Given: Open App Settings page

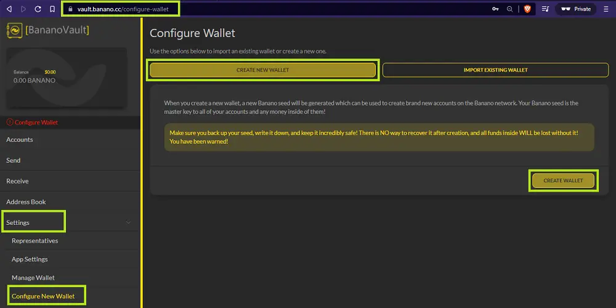Looking at the screenshot, I should [30, 259].
